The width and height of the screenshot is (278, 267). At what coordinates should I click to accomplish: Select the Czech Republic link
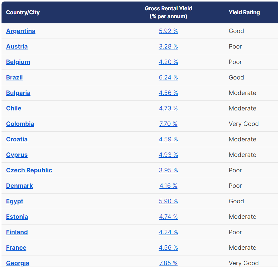click(29, 170)
